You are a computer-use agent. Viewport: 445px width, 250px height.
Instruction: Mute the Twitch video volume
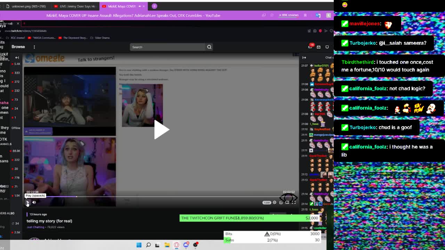point(34,202)
